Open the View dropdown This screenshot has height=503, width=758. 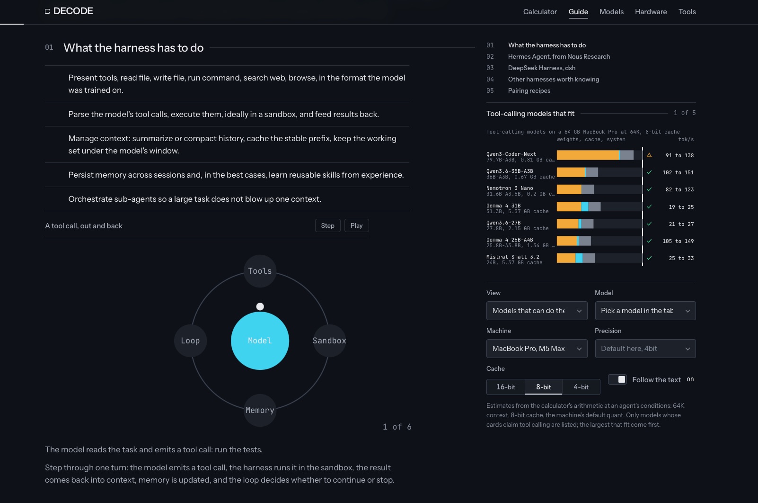[537, 311]
